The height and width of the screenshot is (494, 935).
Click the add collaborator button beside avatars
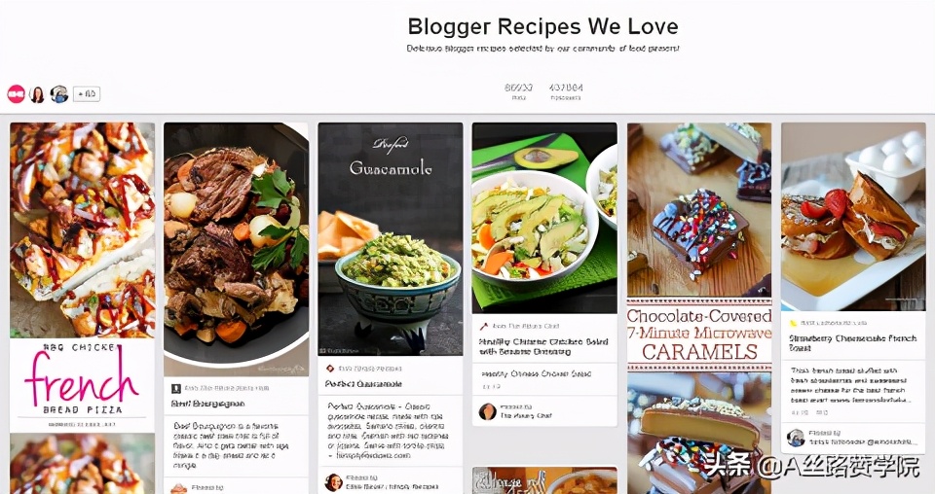click(87, 94)
